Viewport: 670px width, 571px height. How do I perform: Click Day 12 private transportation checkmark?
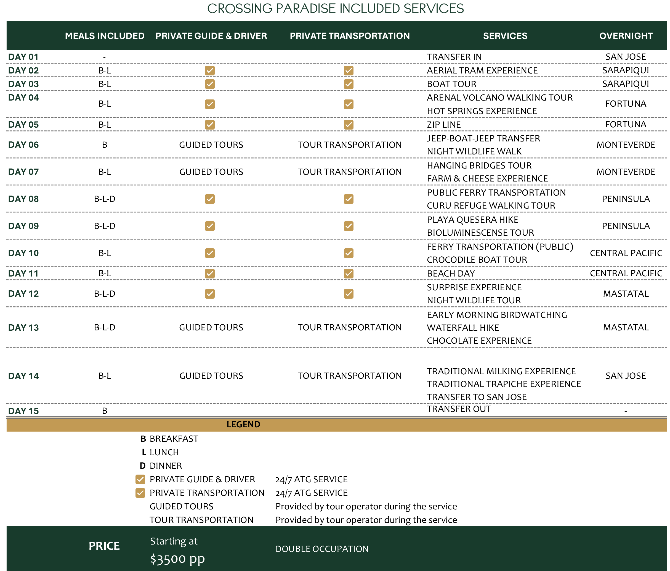click(x=349, y=294)
